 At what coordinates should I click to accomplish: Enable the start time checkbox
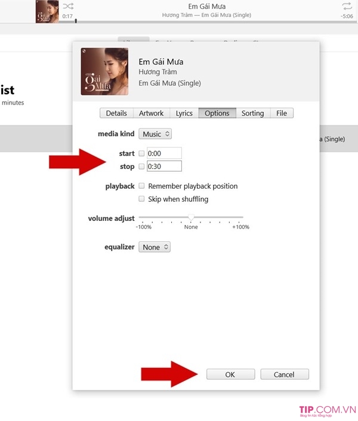click(x=141, y=153)
